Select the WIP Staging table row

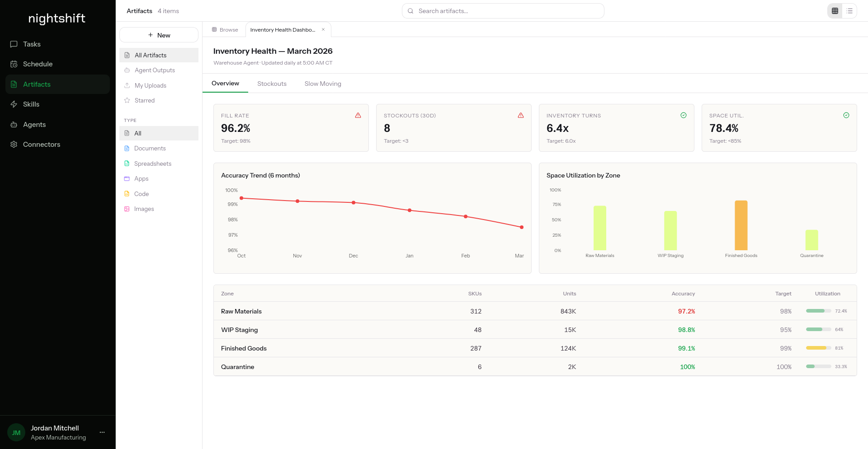535,330
